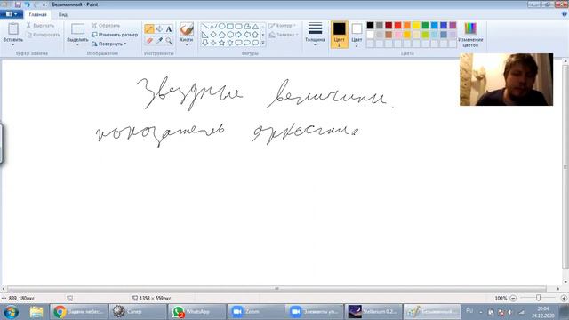The height and width of the screenshot is (320, 569).
Task: Choose the four-point star shape
Action: point(213,43)
